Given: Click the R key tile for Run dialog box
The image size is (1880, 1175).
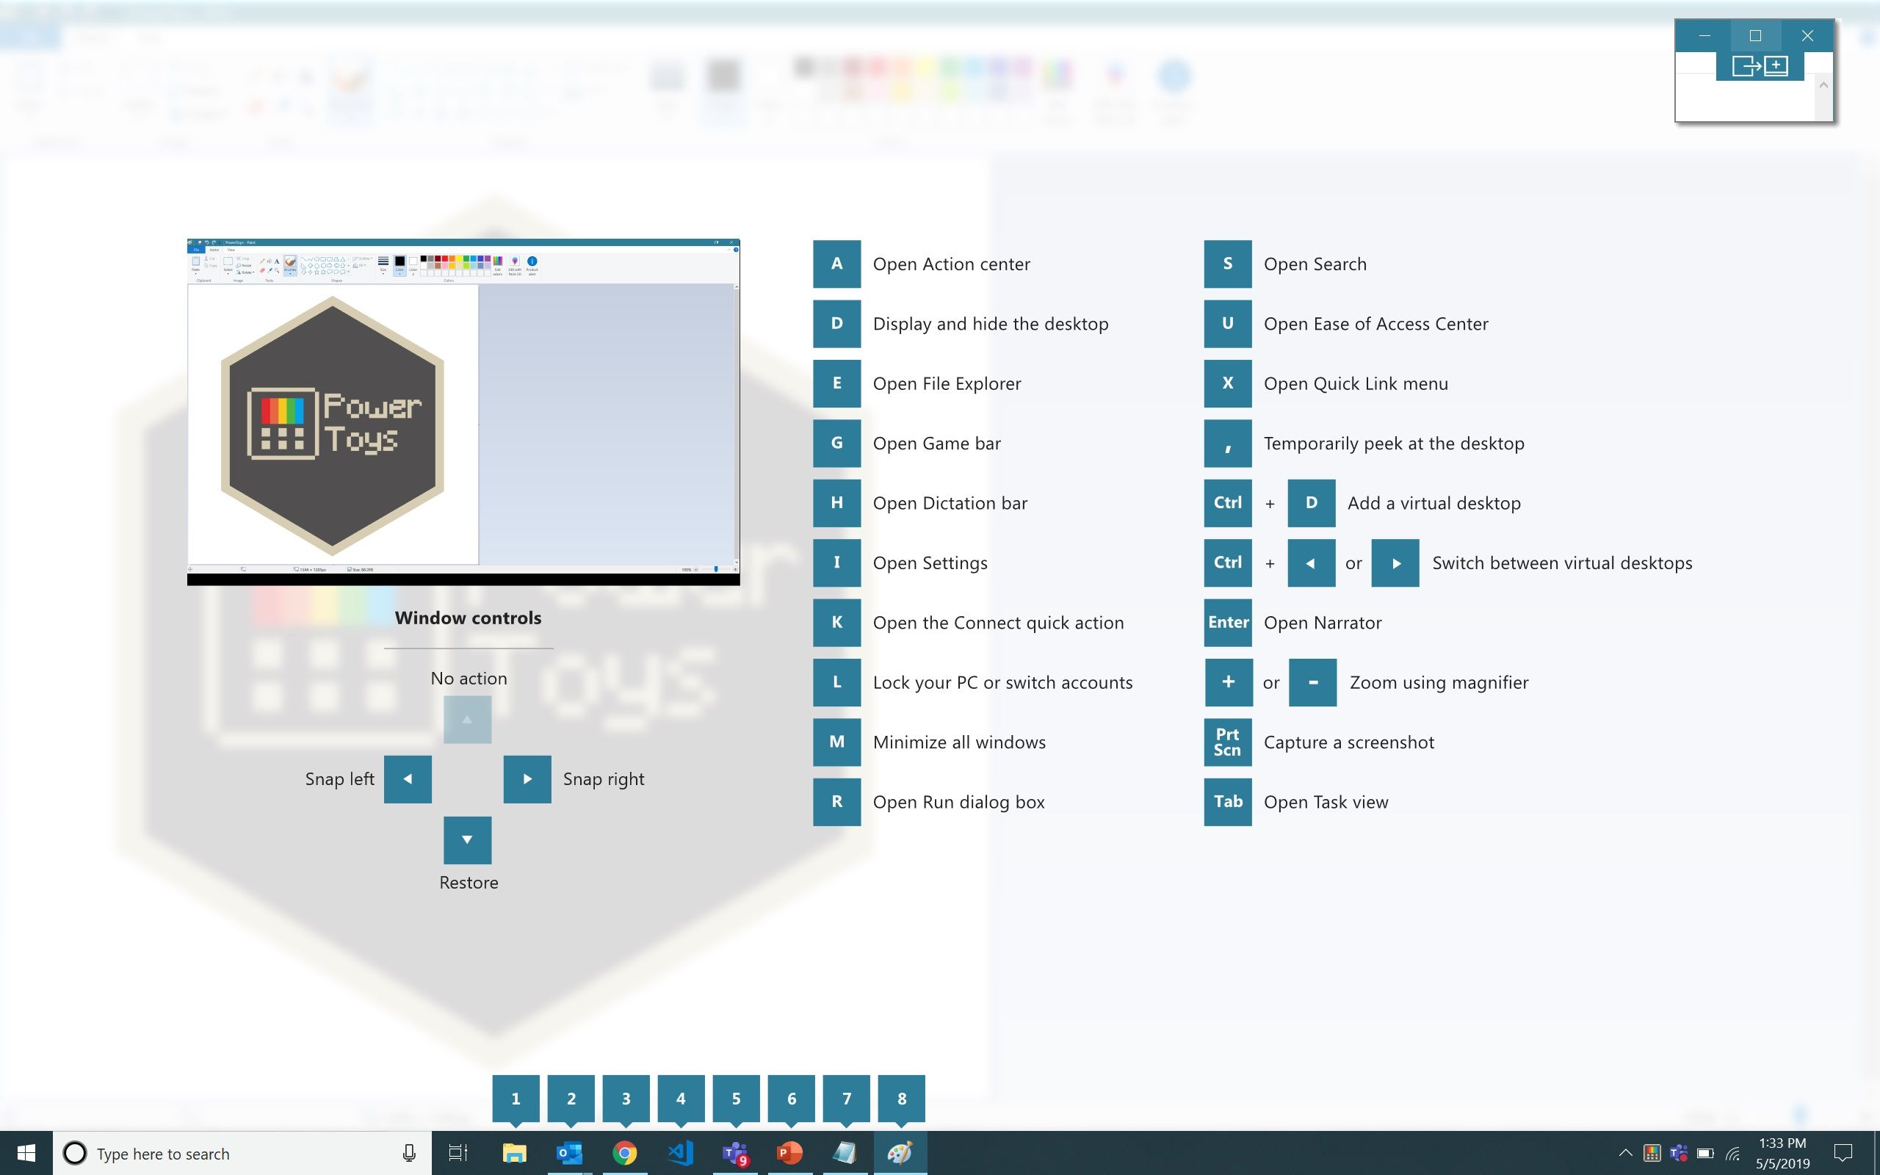Looking at the screenshot, I should pyautogui.click(x=836, y=802).
